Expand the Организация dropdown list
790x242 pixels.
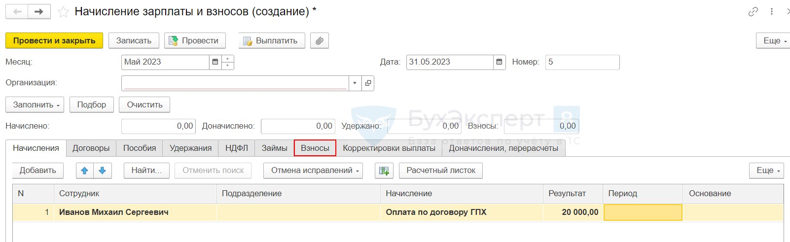(x=355, y=83)
